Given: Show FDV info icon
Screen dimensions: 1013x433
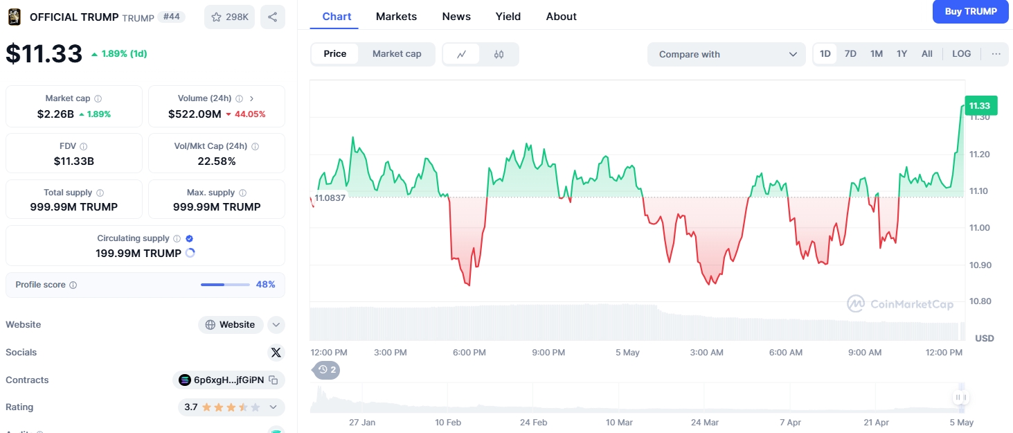Looking at the screenshot, I should 83,147.
